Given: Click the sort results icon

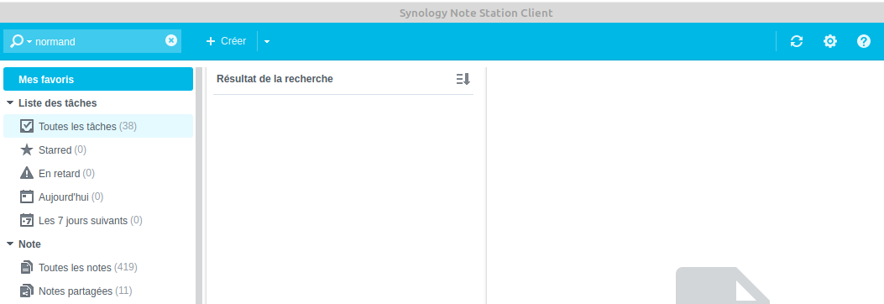Looking at the screenshot, I should pyautogui.click(x=463, y=79).
